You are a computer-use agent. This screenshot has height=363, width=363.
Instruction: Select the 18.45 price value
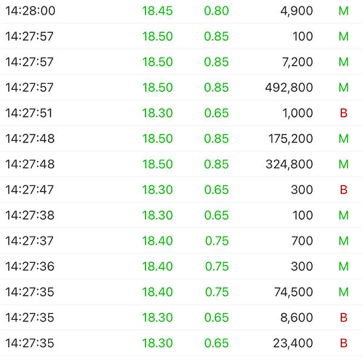(157, 11)
